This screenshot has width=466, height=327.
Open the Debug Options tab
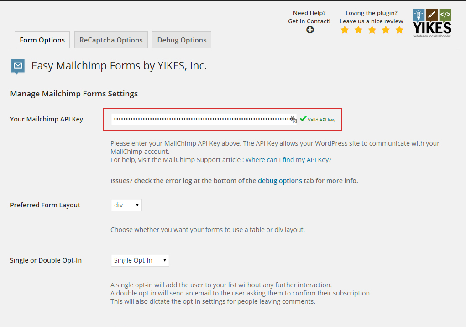(182, 40)
